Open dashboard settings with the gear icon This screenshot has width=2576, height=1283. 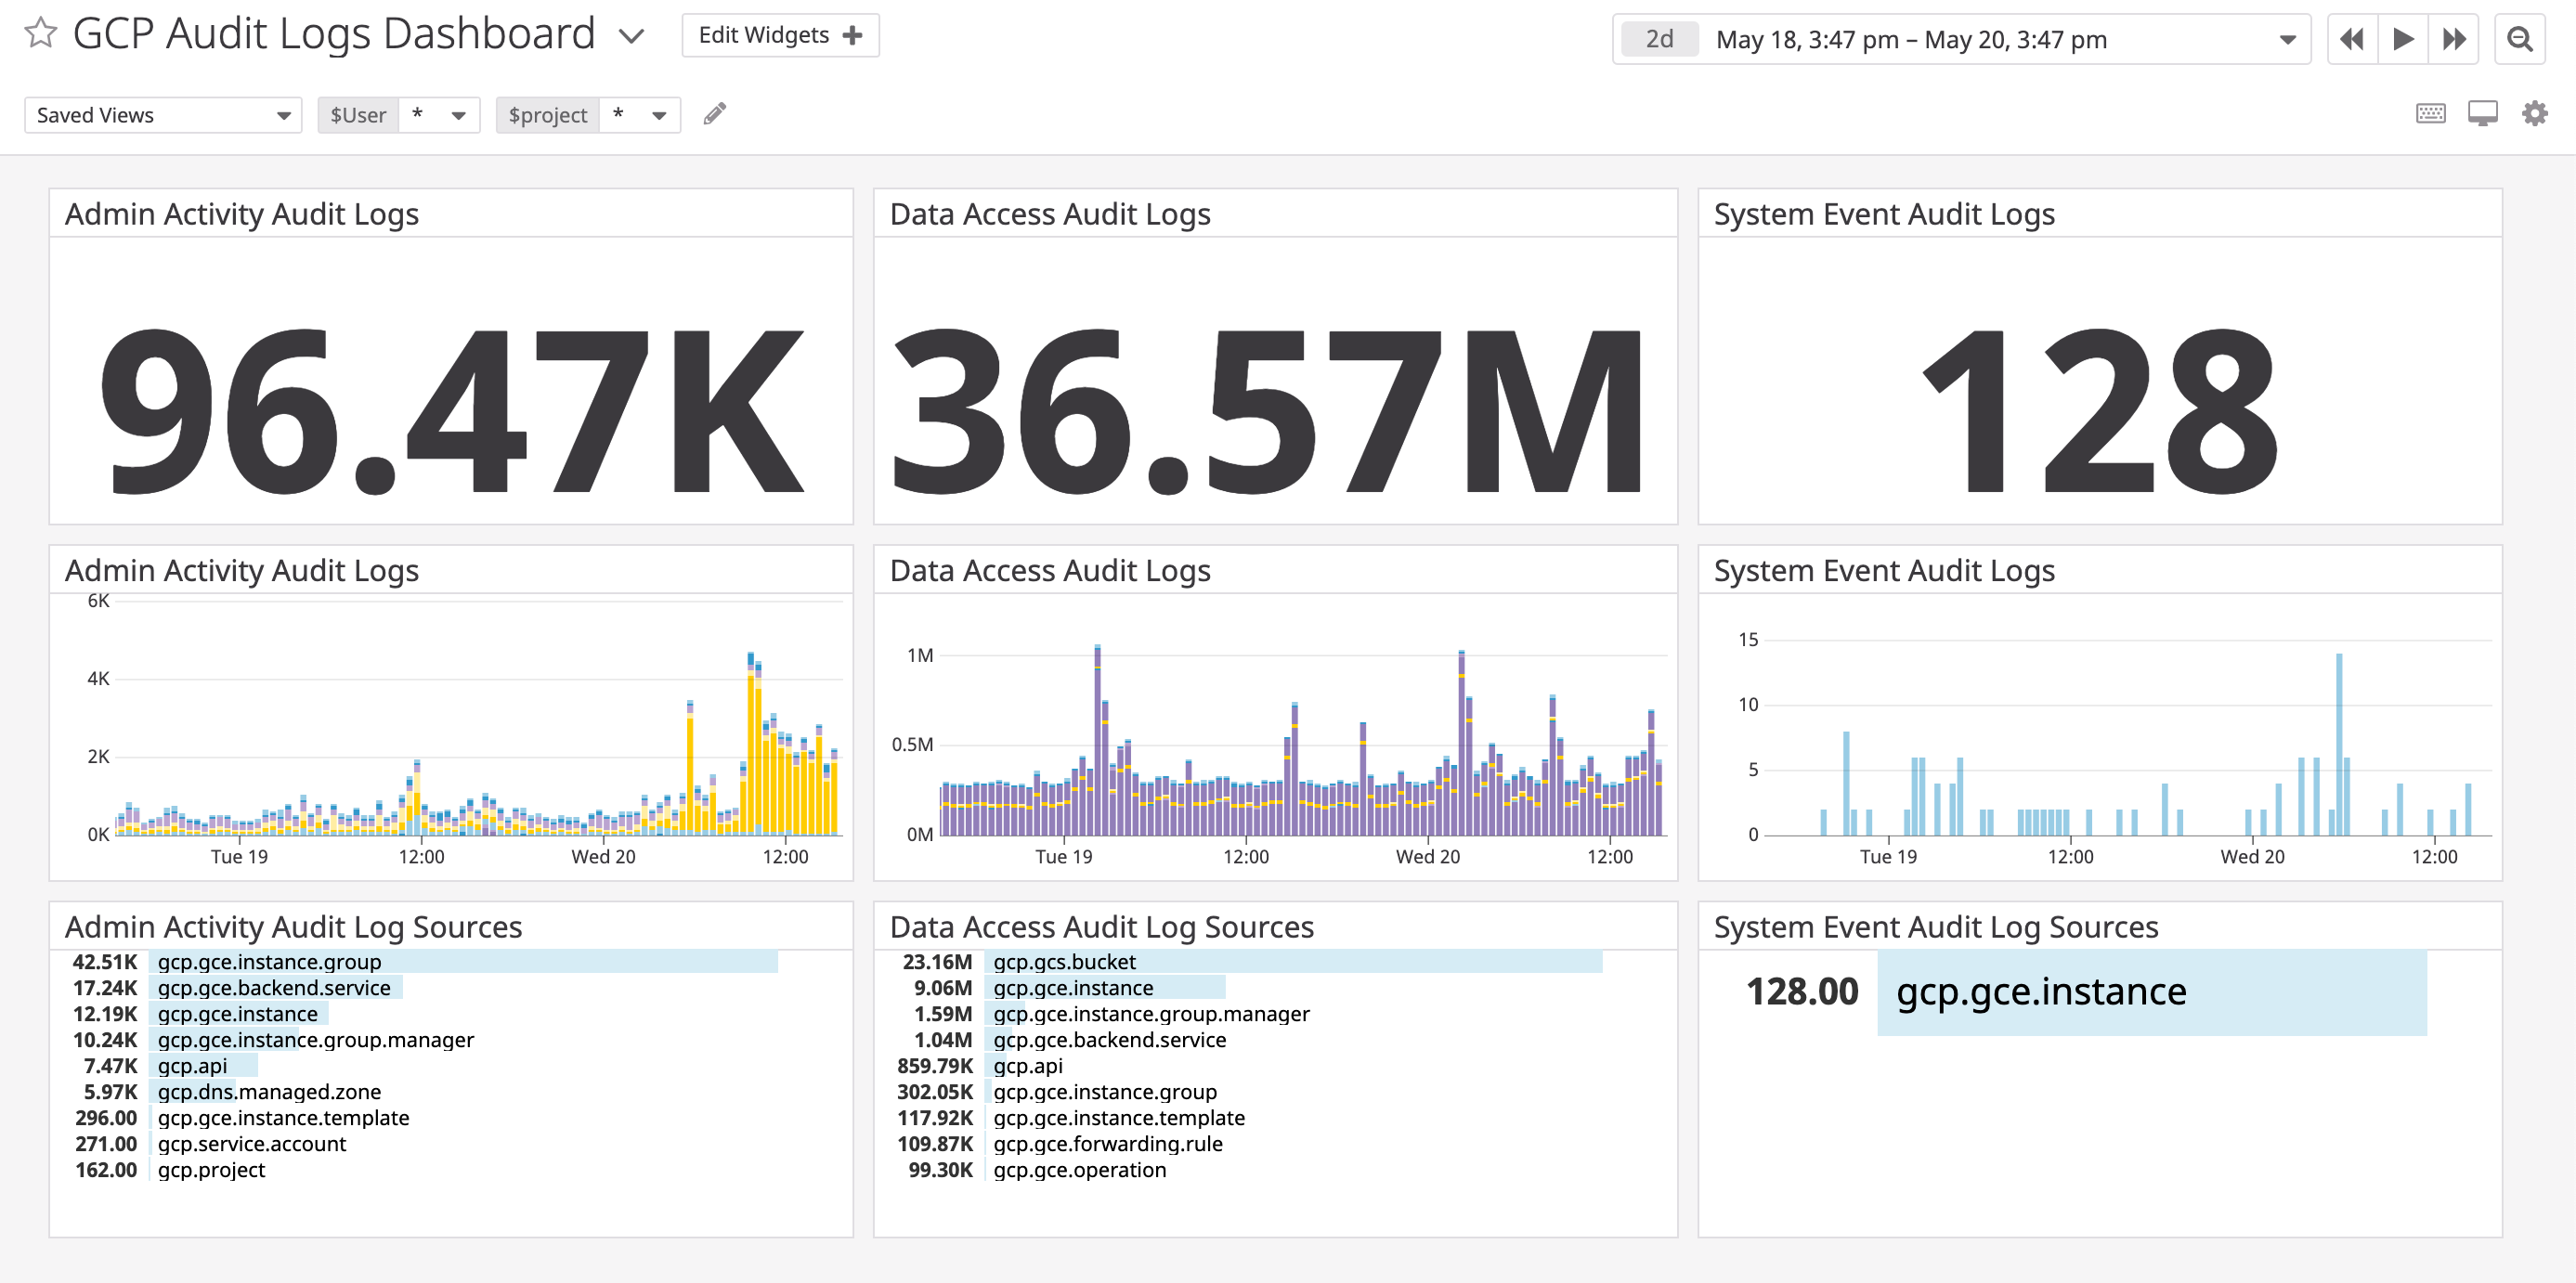tap(2536, 113)
